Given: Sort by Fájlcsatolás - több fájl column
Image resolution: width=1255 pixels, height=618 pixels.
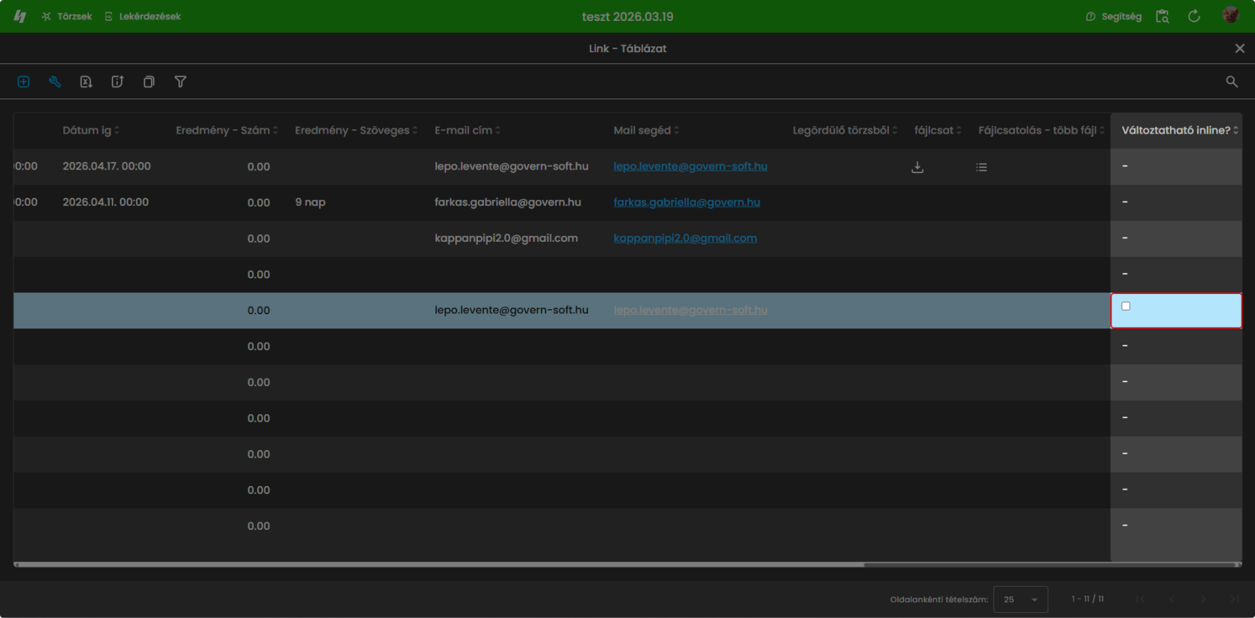Looking at the screenshot, I should [1041, 130].
